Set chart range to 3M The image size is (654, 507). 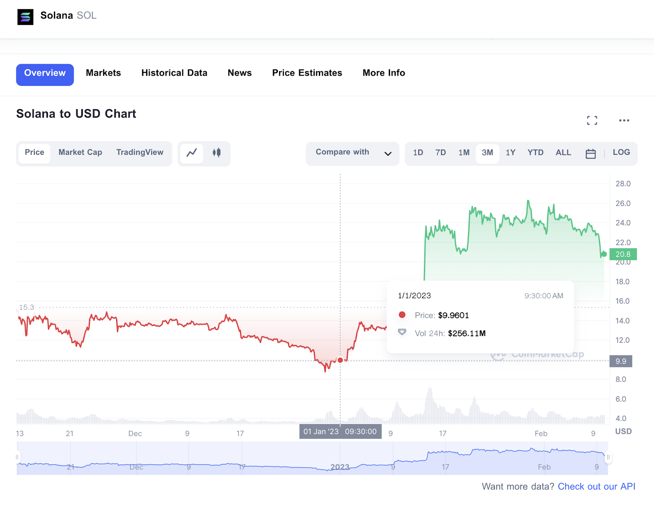(x=487, y=153)
